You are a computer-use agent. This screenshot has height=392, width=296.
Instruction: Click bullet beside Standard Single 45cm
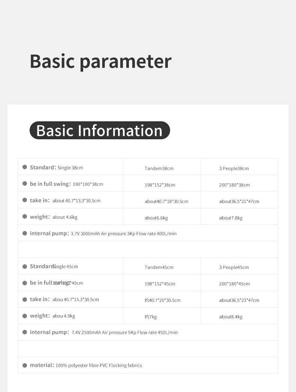point(25,266)
